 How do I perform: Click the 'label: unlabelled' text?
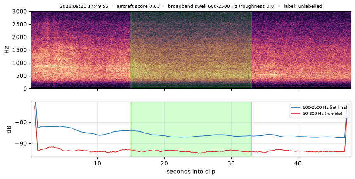coord(303,6)
